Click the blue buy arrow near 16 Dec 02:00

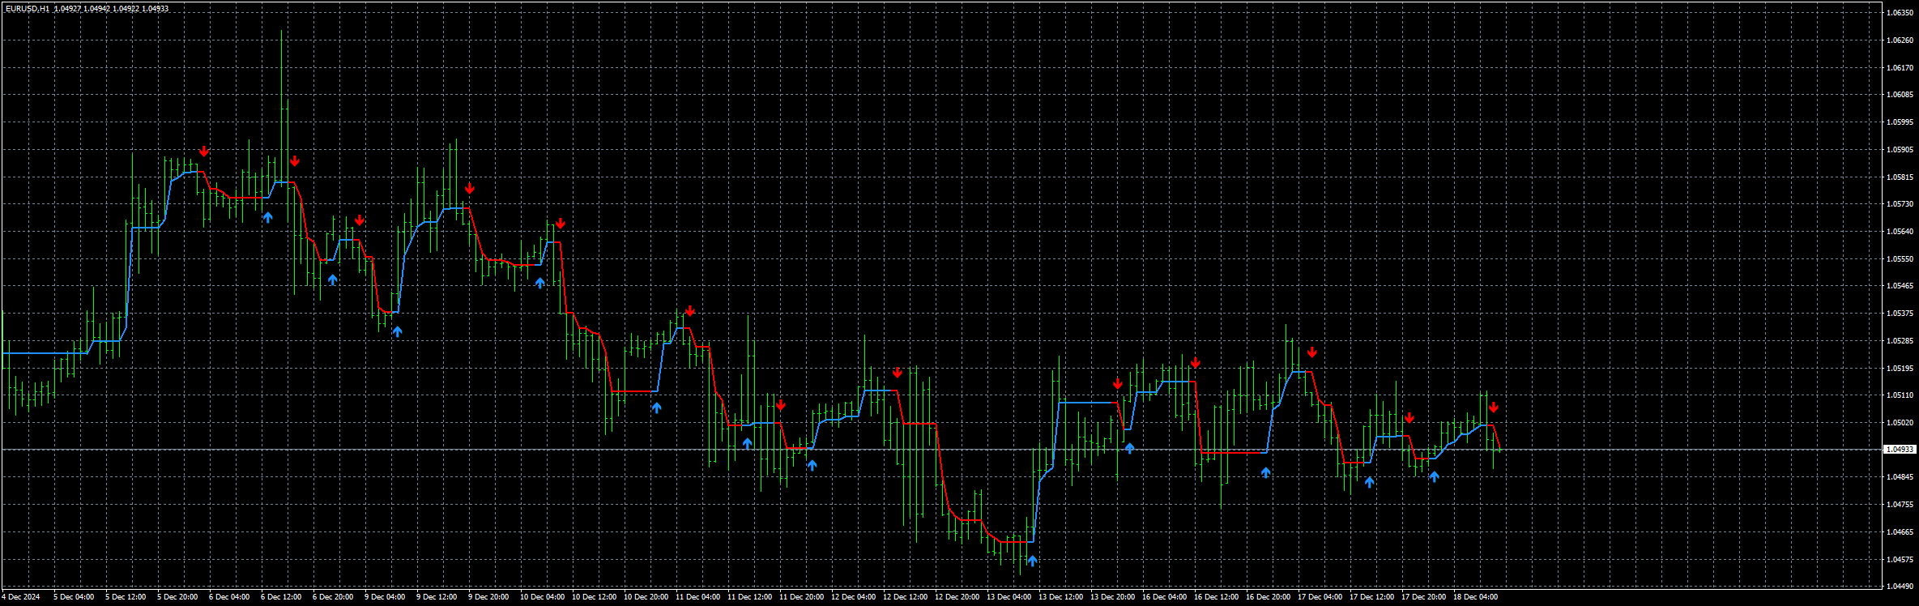(x=1130, y=447)
